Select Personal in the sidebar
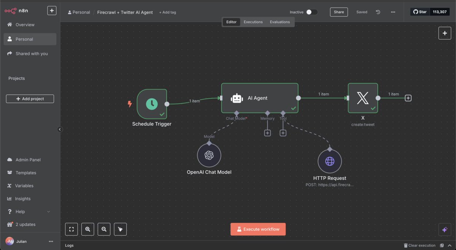The height and width of the screenshot is (250, 456). (x=30, y=39)
